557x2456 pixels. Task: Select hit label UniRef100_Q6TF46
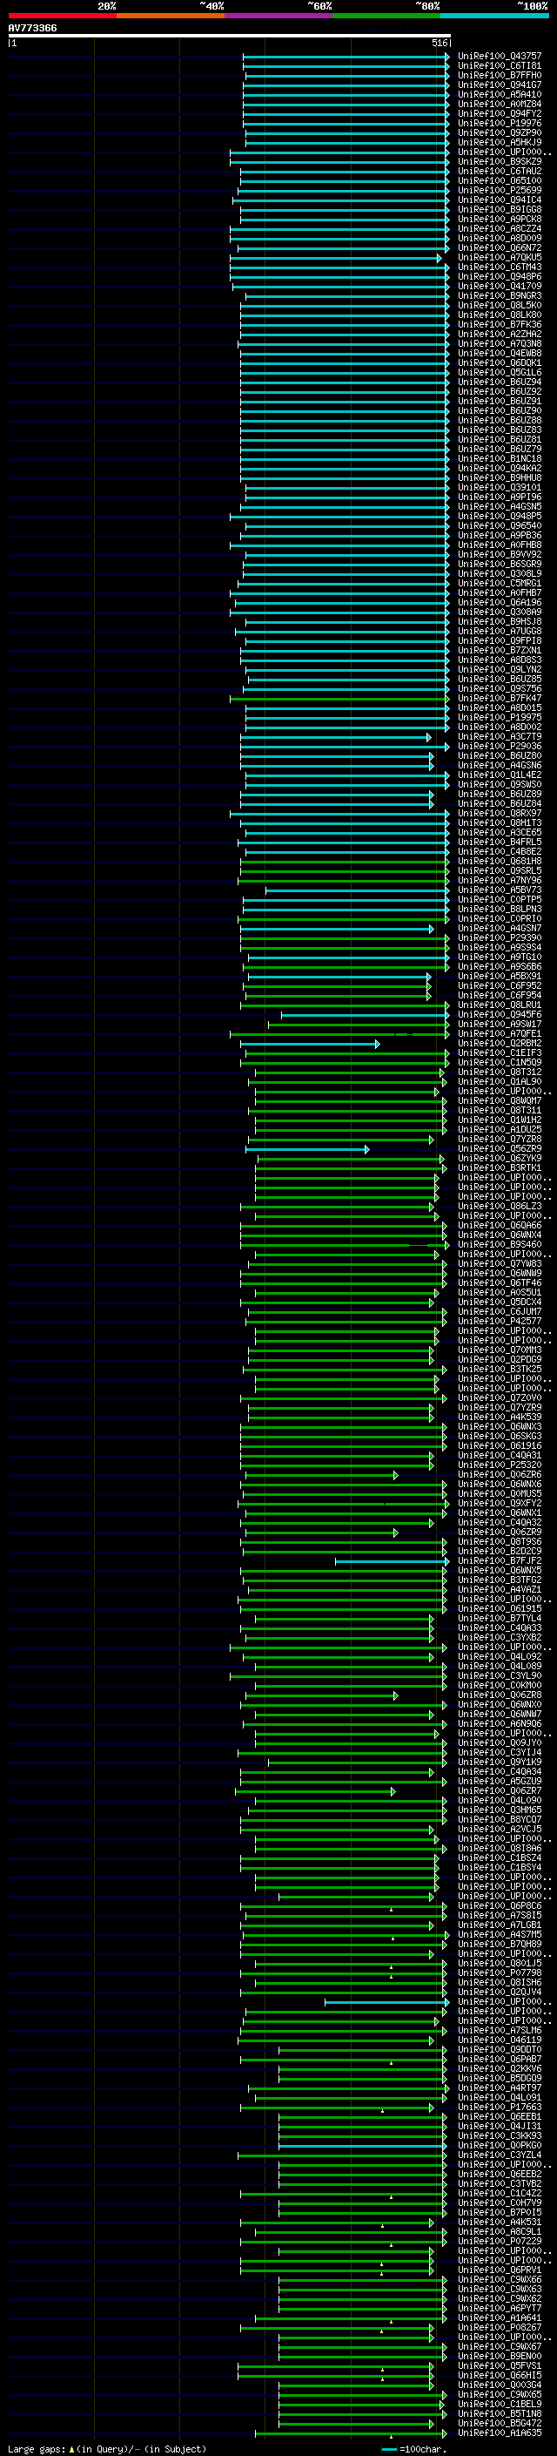coord(500,1283)
